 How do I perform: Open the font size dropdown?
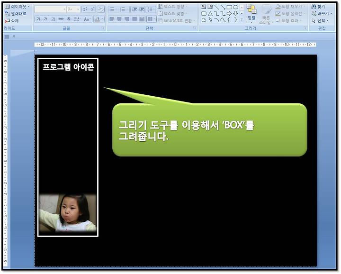[x=73, y=9]
